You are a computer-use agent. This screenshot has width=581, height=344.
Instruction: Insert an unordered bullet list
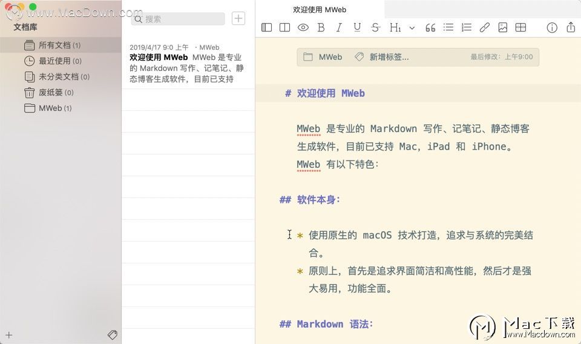(x=448, y=27)
